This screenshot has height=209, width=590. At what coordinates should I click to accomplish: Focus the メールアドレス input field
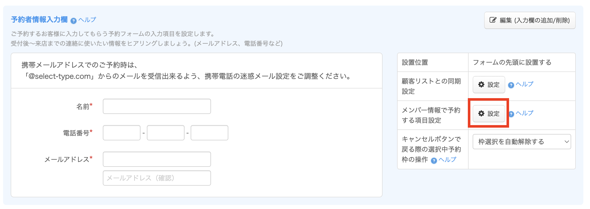(x=157, y=159)
